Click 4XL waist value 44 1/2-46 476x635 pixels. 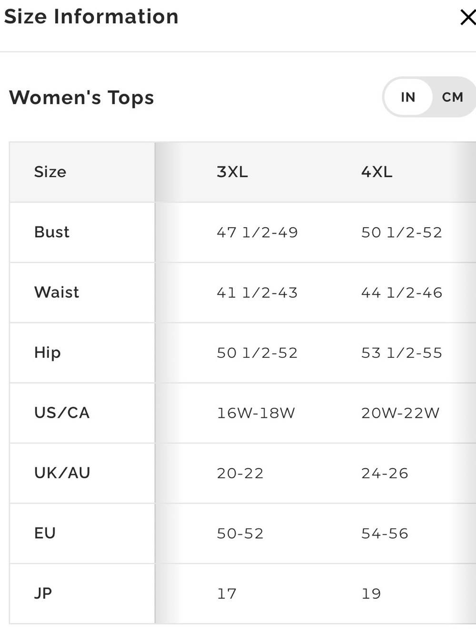(x=402, y=292)
